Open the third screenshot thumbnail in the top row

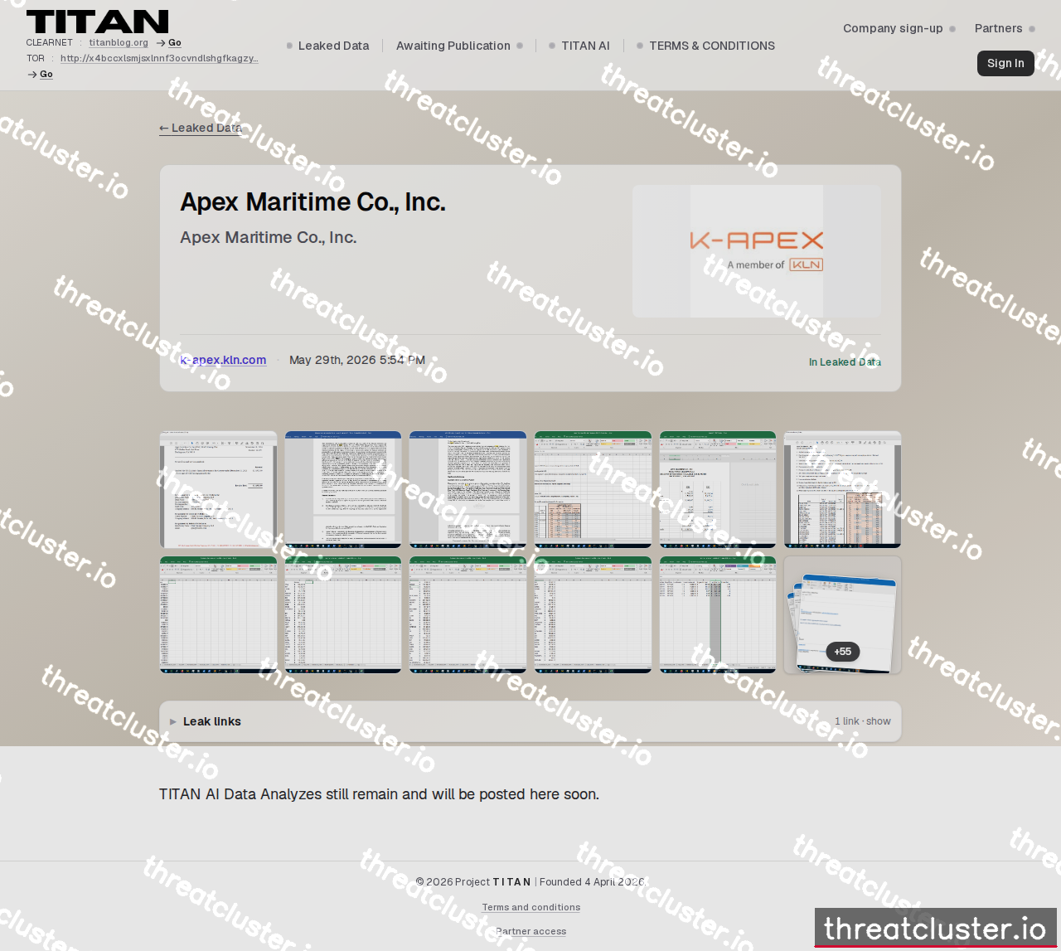[468, 489]
